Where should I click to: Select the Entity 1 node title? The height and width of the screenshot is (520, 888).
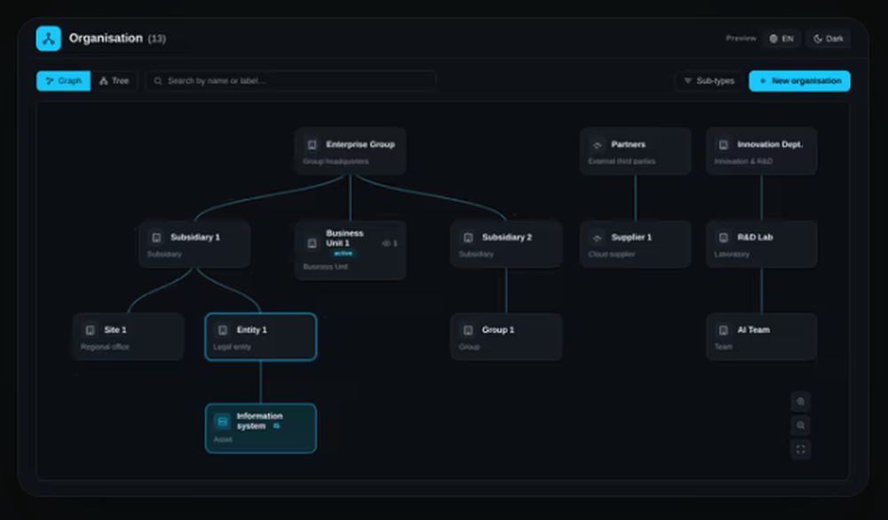[x=251, y=329]
